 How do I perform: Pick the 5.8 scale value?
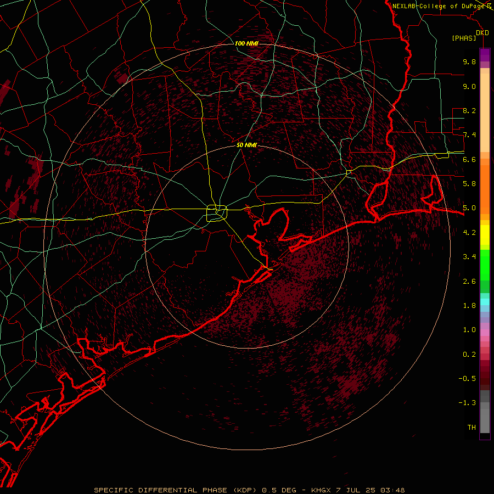tap(469, 184)
